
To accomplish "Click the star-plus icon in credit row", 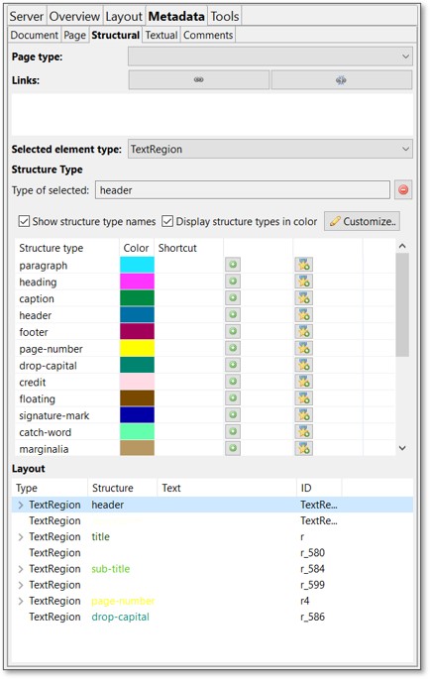I will point(303,382).
